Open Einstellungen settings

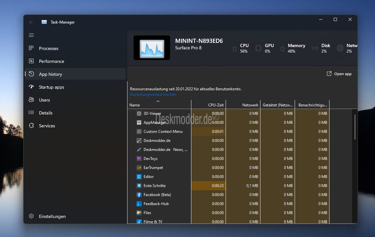tap(75, 216)
